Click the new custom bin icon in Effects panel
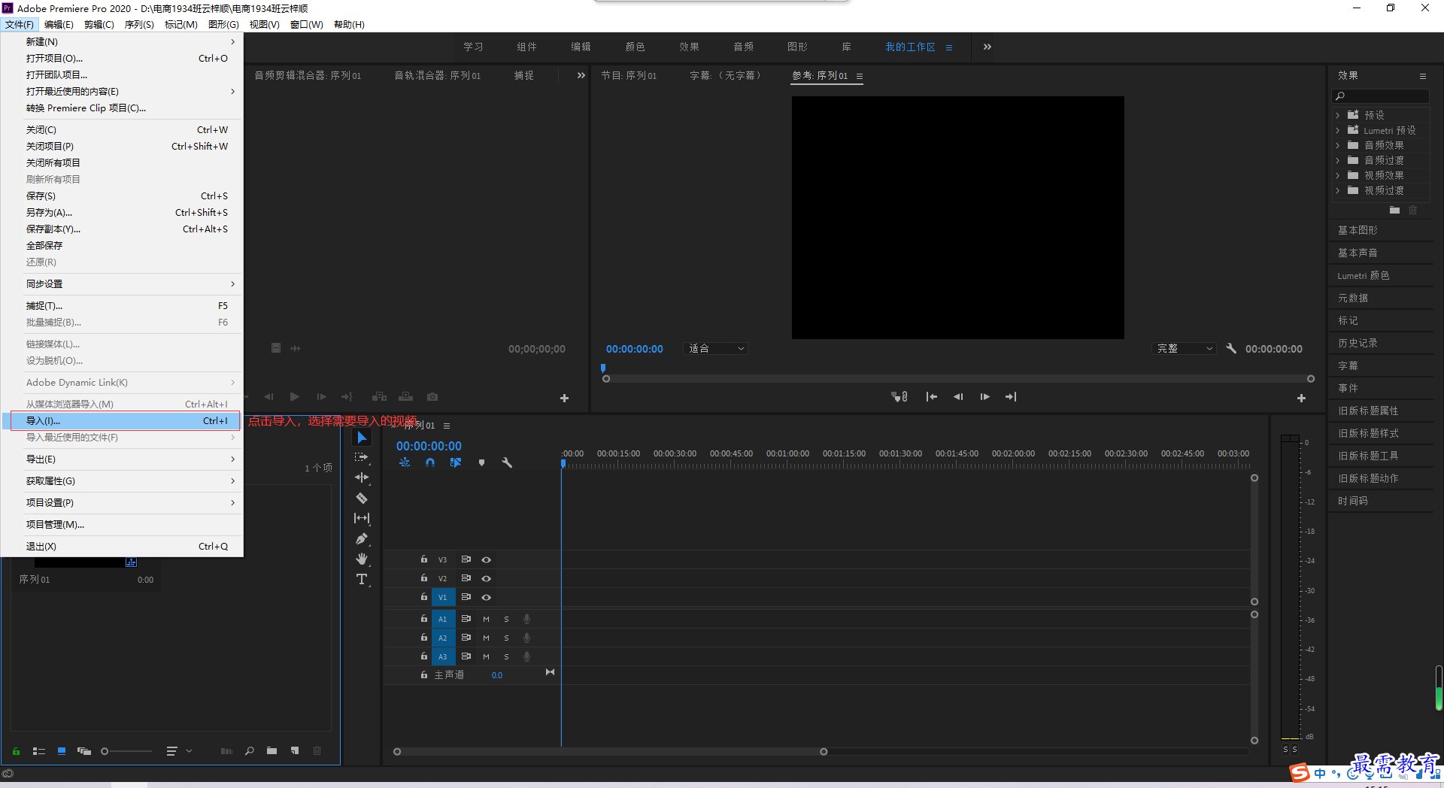This screenshot has height=788, width=1444. click(1394, 210)
